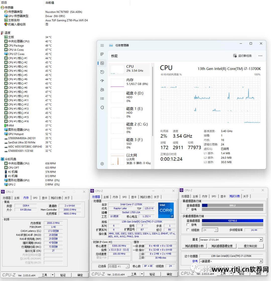The image size is (271, 281).
Task: Select 磁盘 0 (D:) HDD performance item
Action: click(129, 98)
